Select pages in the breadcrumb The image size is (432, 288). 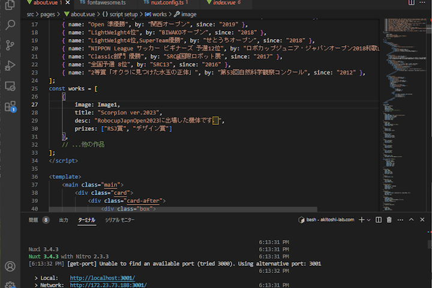pos(47,14)
